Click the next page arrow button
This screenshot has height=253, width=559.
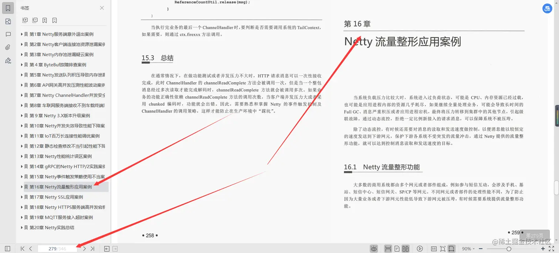click(84, 248)
